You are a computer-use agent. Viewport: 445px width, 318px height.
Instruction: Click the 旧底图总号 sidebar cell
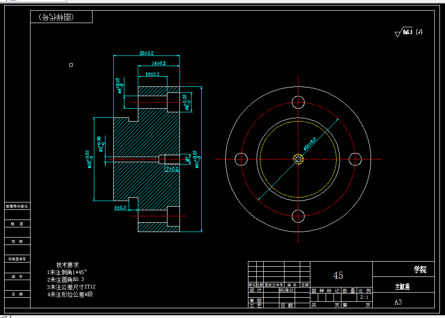pyautogui.click(x=17, y=259)
